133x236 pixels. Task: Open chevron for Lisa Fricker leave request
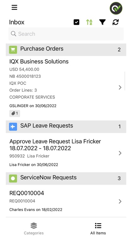(120, 153)
